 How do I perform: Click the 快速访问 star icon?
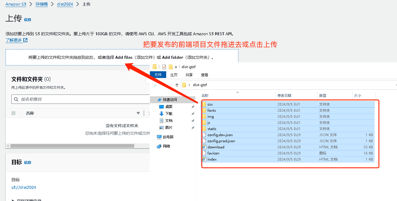[159, 99]
